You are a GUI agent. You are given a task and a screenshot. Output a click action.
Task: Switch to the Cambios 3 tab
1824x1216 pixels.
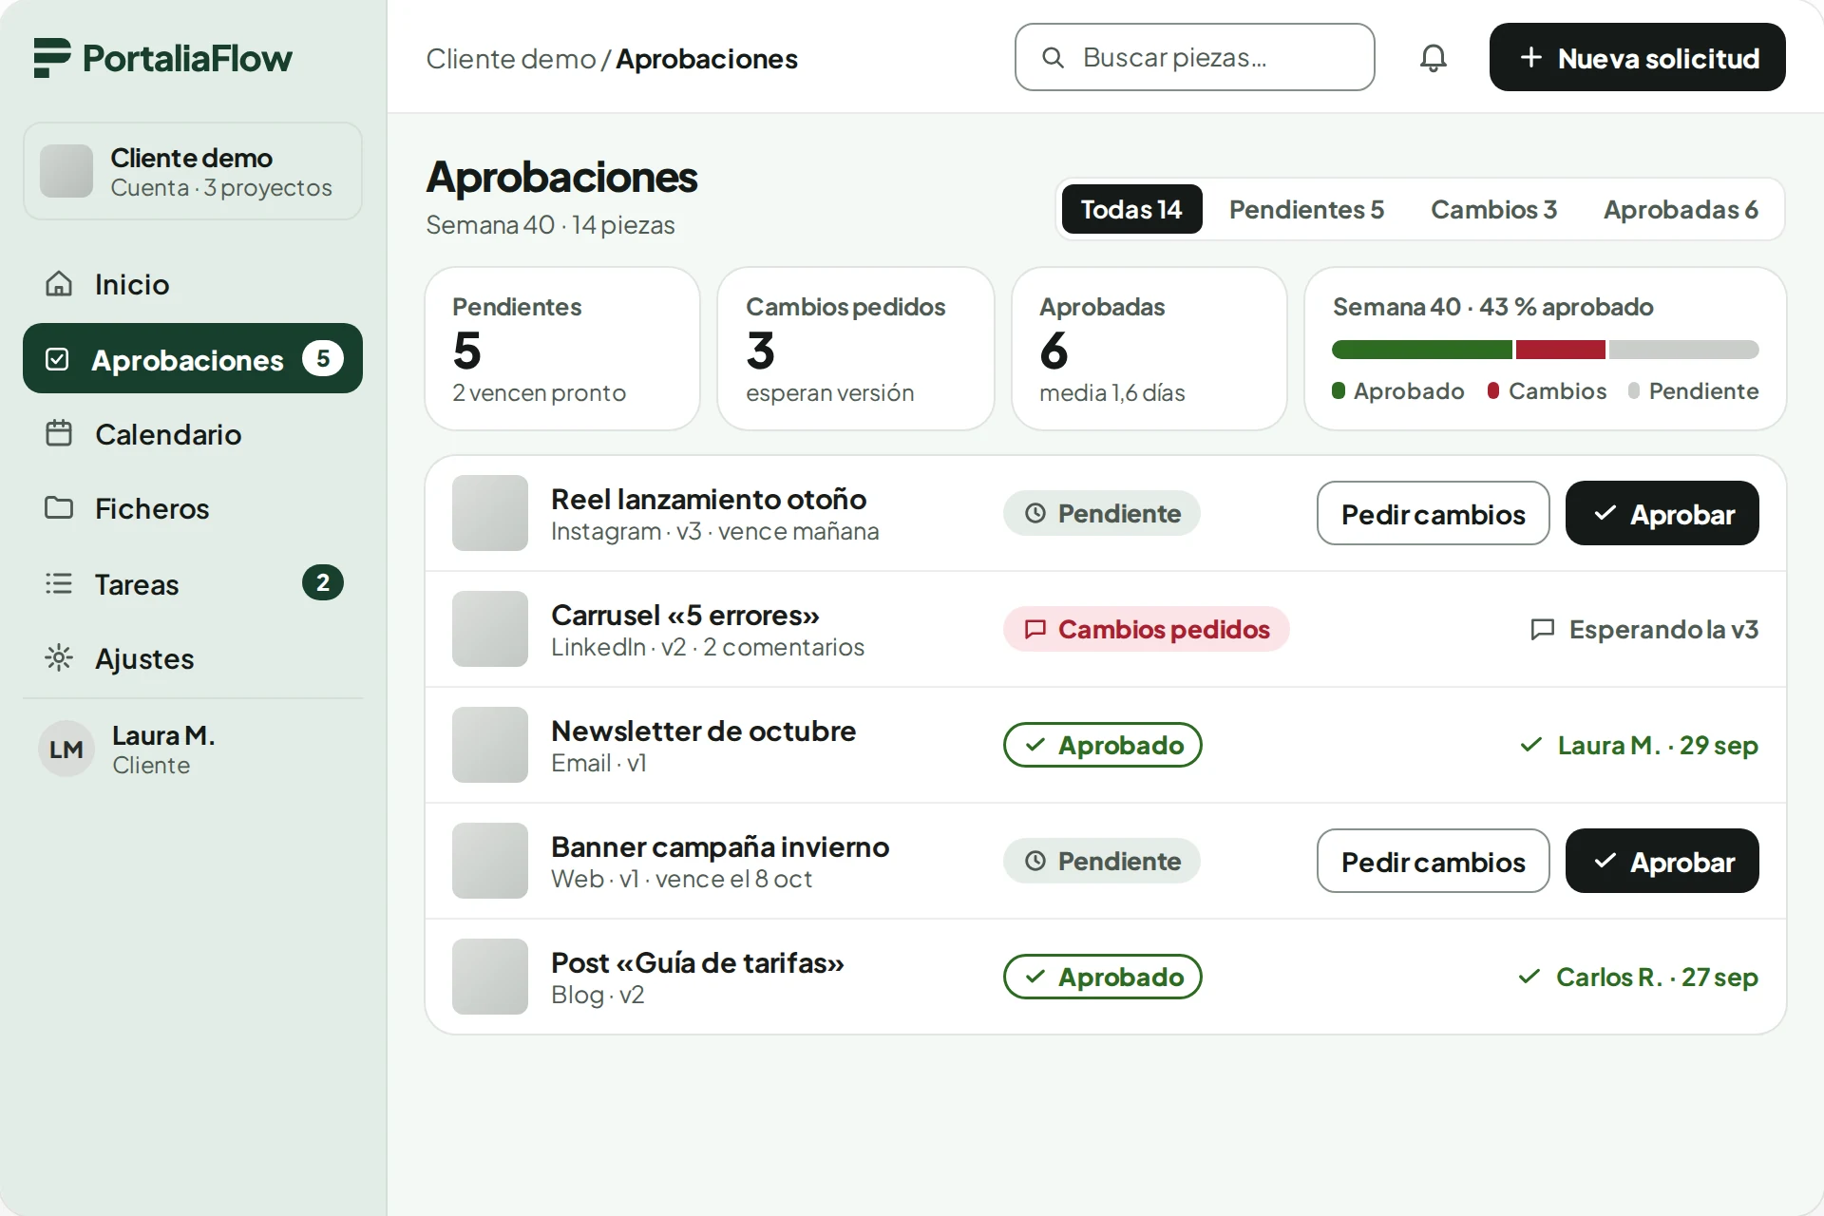pyautogui.click(x=1493, y=209)
